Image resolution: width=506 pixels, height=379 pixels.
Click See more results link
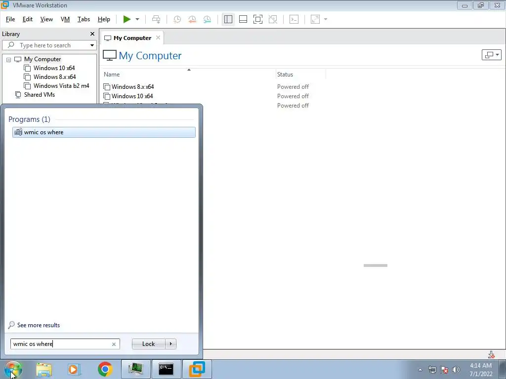pyautogui.click(x=39, y=325)
